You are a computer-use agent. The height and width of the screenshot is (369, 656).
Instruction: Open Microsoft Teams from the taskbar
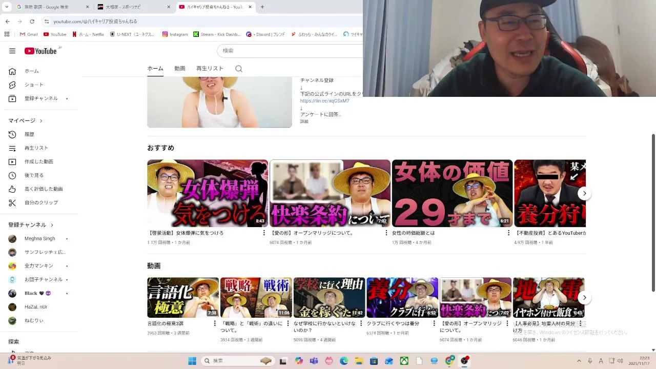click(314, 361)
